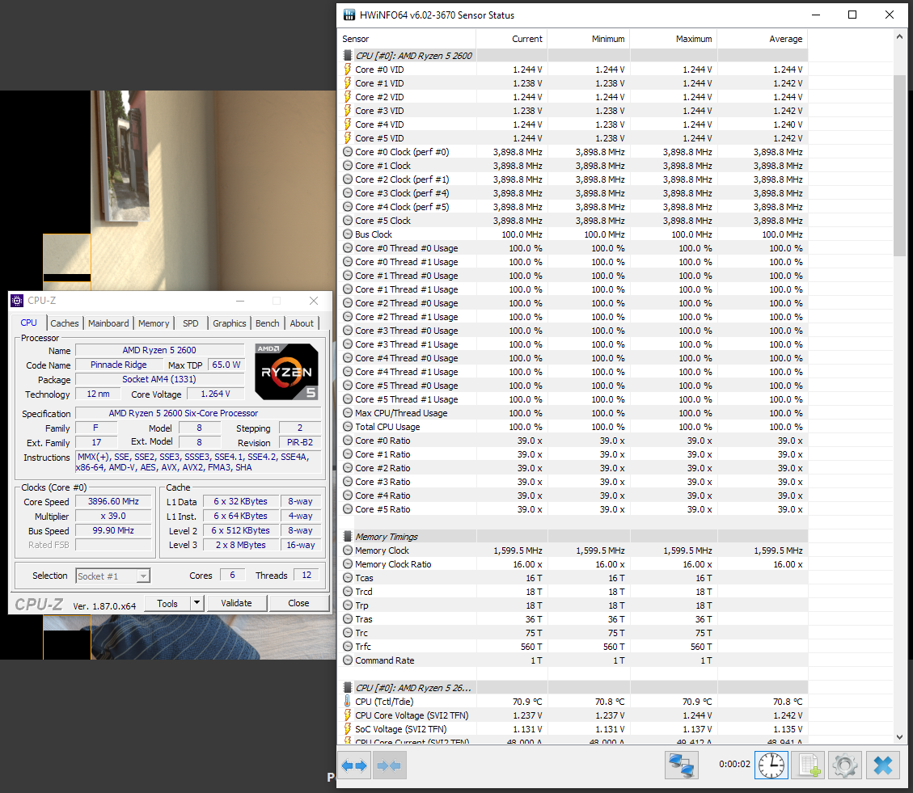Click the Command Rate row icon
Viewport: 913px width, 793px height.
click(x=348, y=660)
